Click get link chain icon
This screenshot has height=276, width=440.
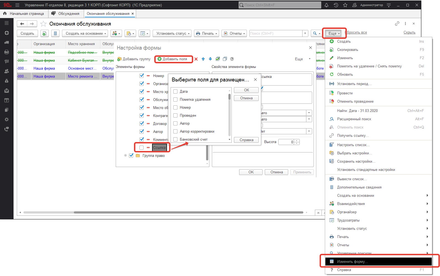397,24
